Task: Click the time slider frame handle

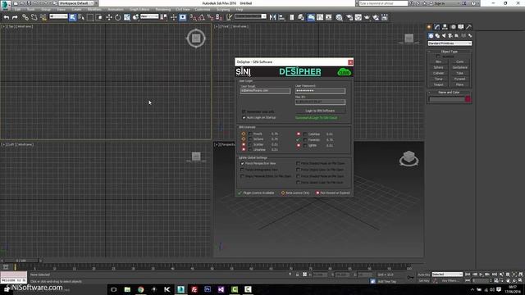Action: pos(21,261)
